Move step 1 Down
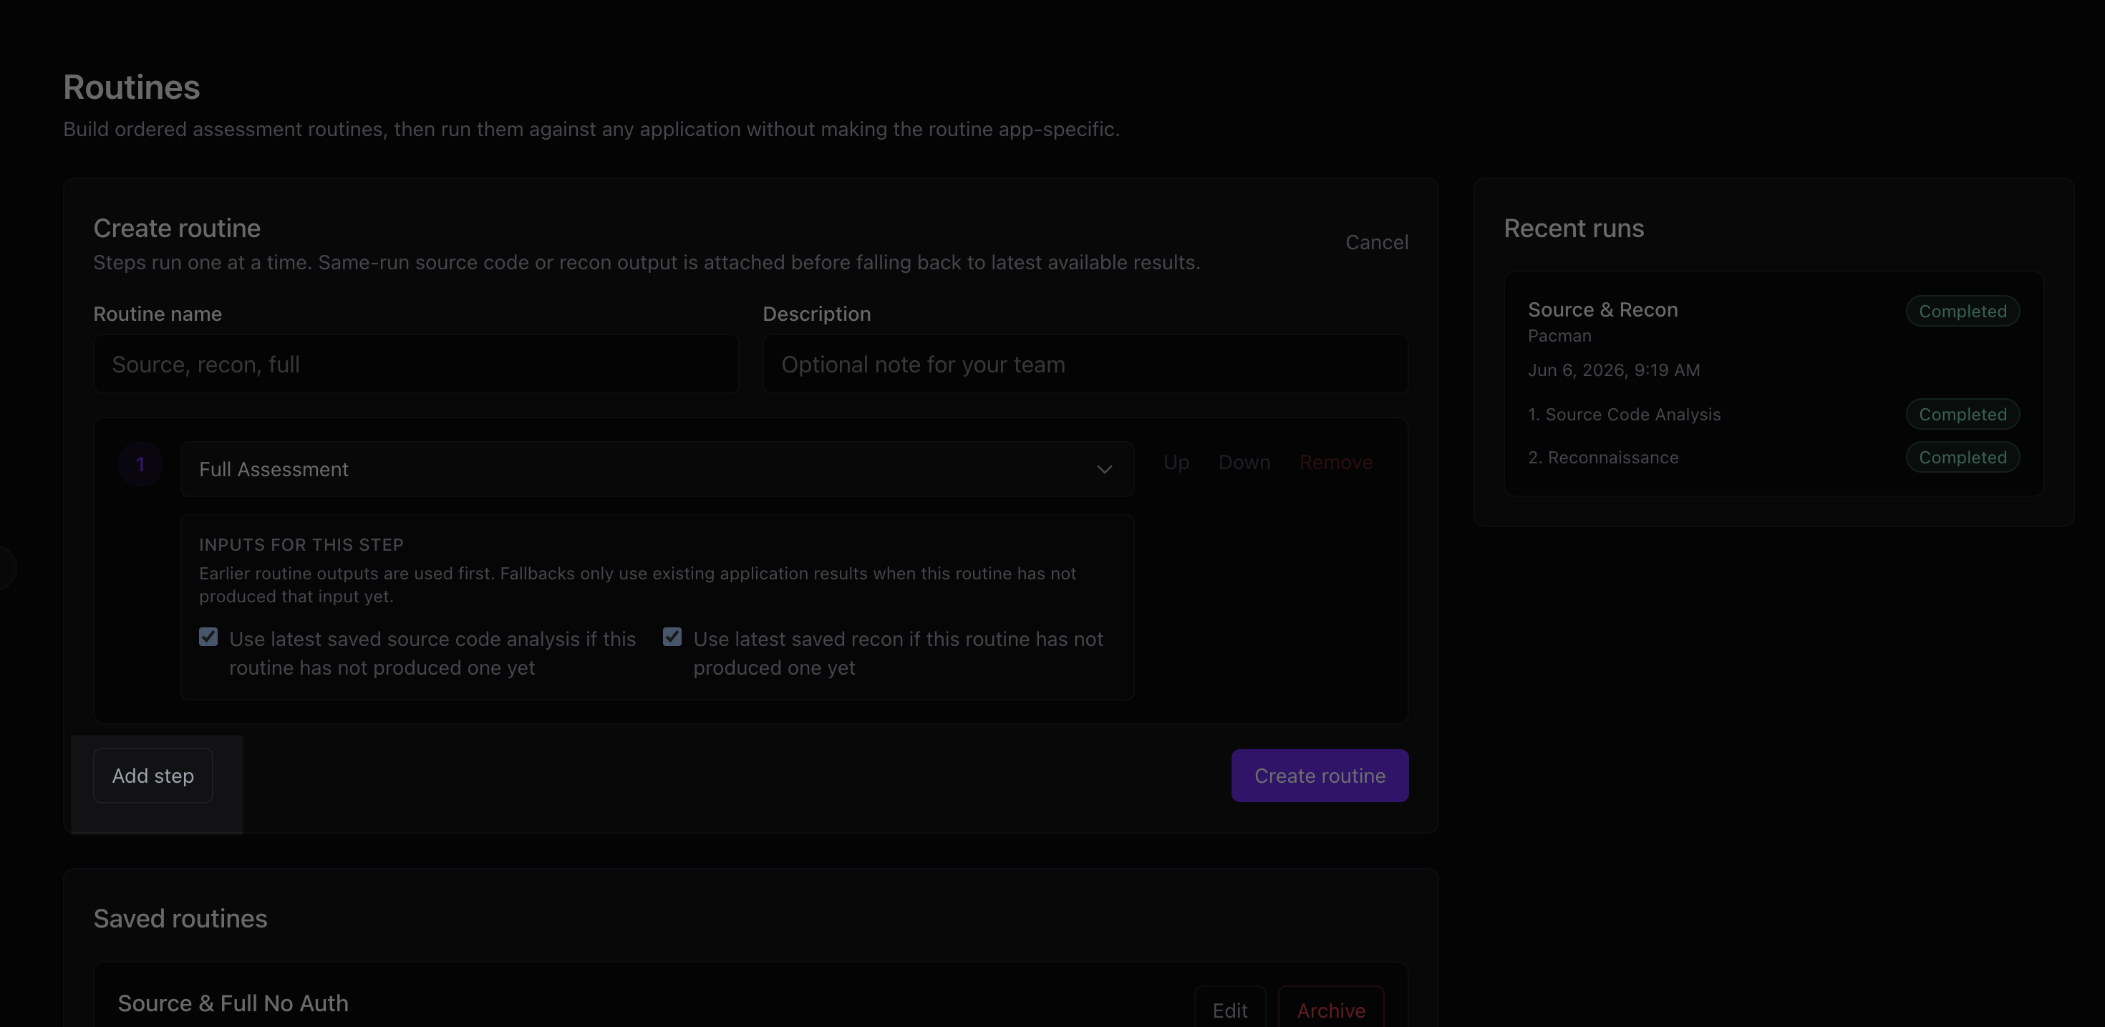Viewport: 2105px width, 1027px height. coord(1244,462)
